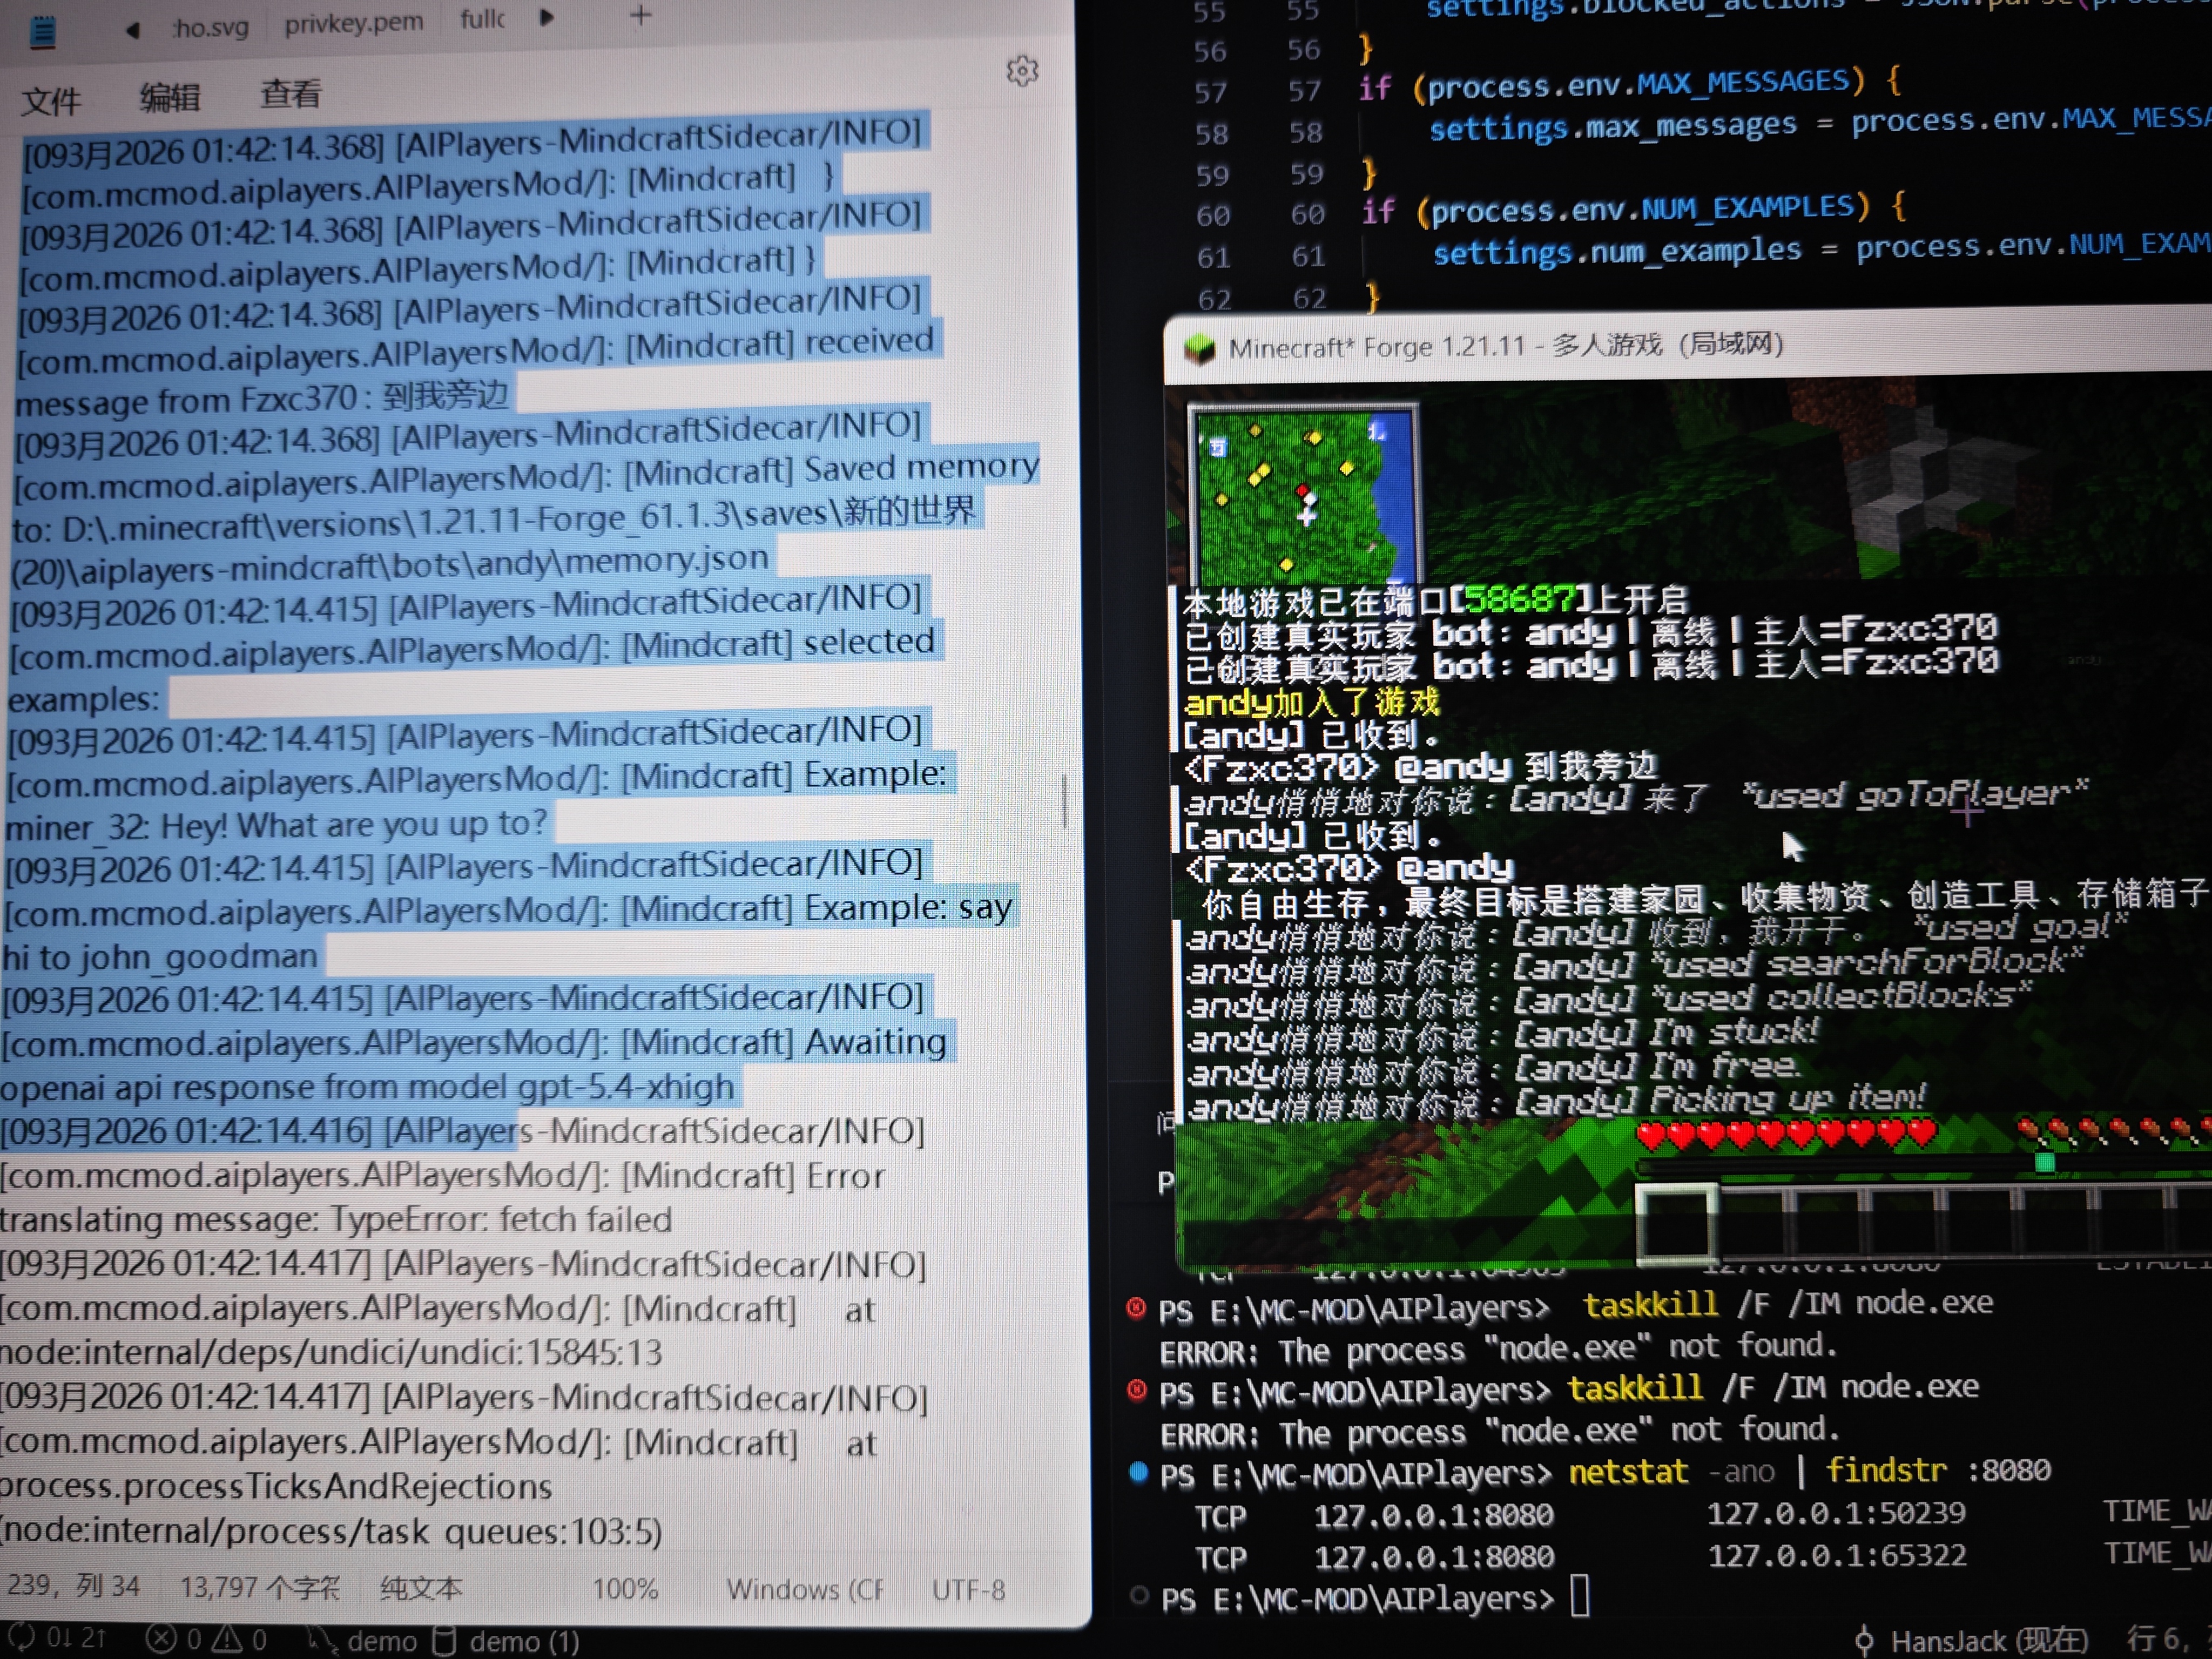The width and height of the screenshot is (2212, 1659).
Task: Open Notepad settings gear icon
Action: tap(1021, 71)
